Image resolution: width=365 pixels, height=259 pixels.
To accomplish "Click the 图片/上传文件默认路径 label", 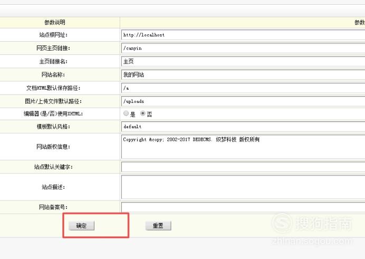I will tap(53, 101).
